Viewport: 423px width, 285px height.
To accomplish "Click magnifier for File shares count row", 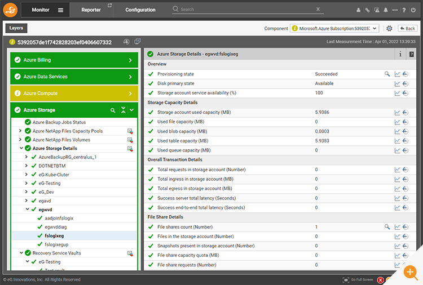I will [x=387, y=227].
